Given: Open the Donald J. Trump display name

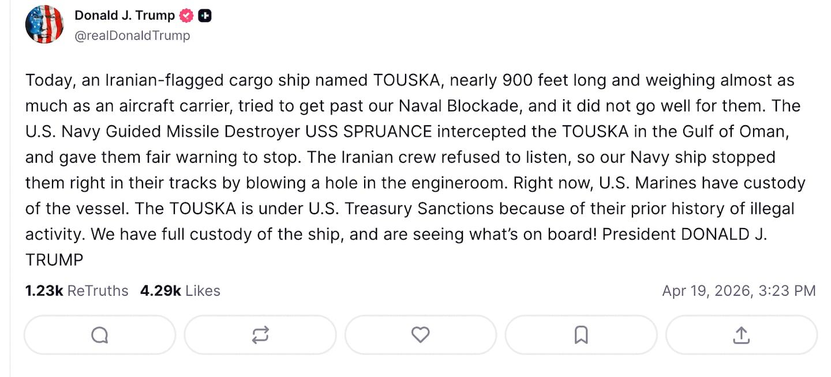Looking at the screenshot, I should coord(124,16).
